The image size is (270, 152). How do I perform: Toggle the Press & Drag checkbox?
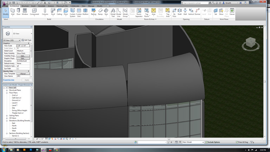click(x=237, y=142)
